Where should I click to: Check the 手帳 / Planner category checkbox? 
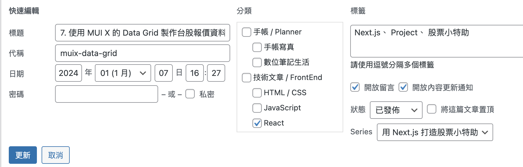(x=247, y=32)
